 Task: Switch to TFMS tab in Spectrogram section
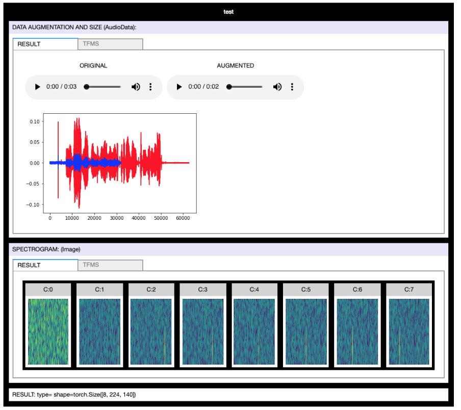[110, 265]
